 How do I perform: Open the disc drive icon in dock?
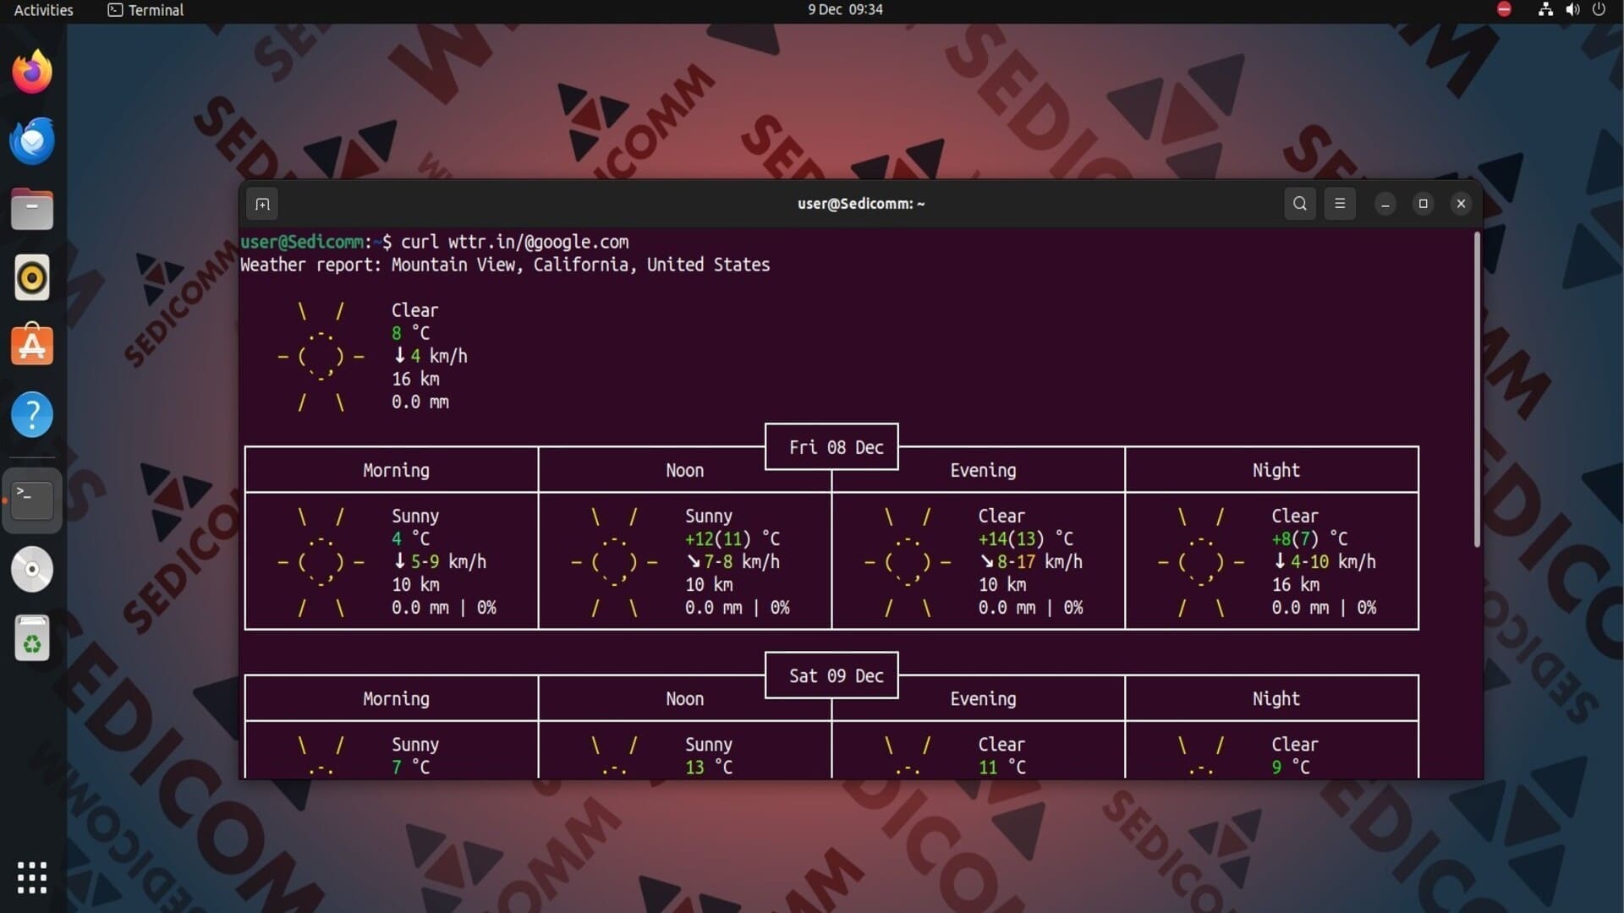click(32, 569)
